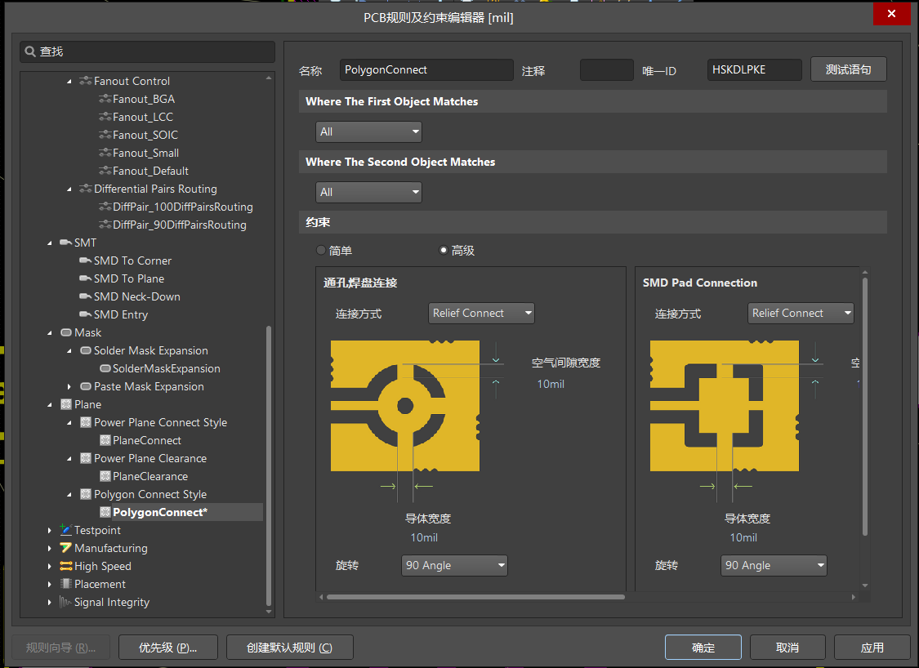
Task: Click through-hole pad 空气间隙宽度 10mil value
Action: tap(551, 384)
